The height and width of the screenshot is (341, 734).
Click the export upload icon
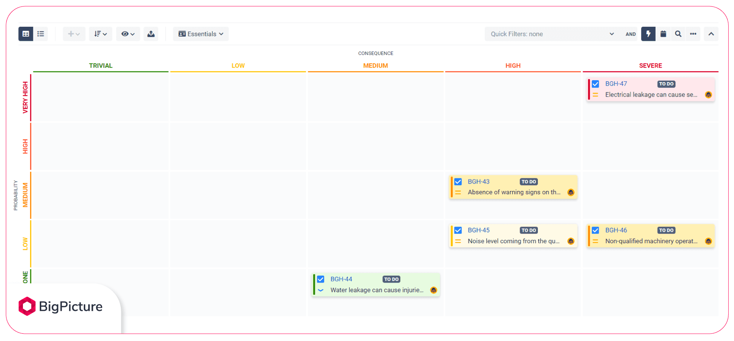tap(151, 34)
